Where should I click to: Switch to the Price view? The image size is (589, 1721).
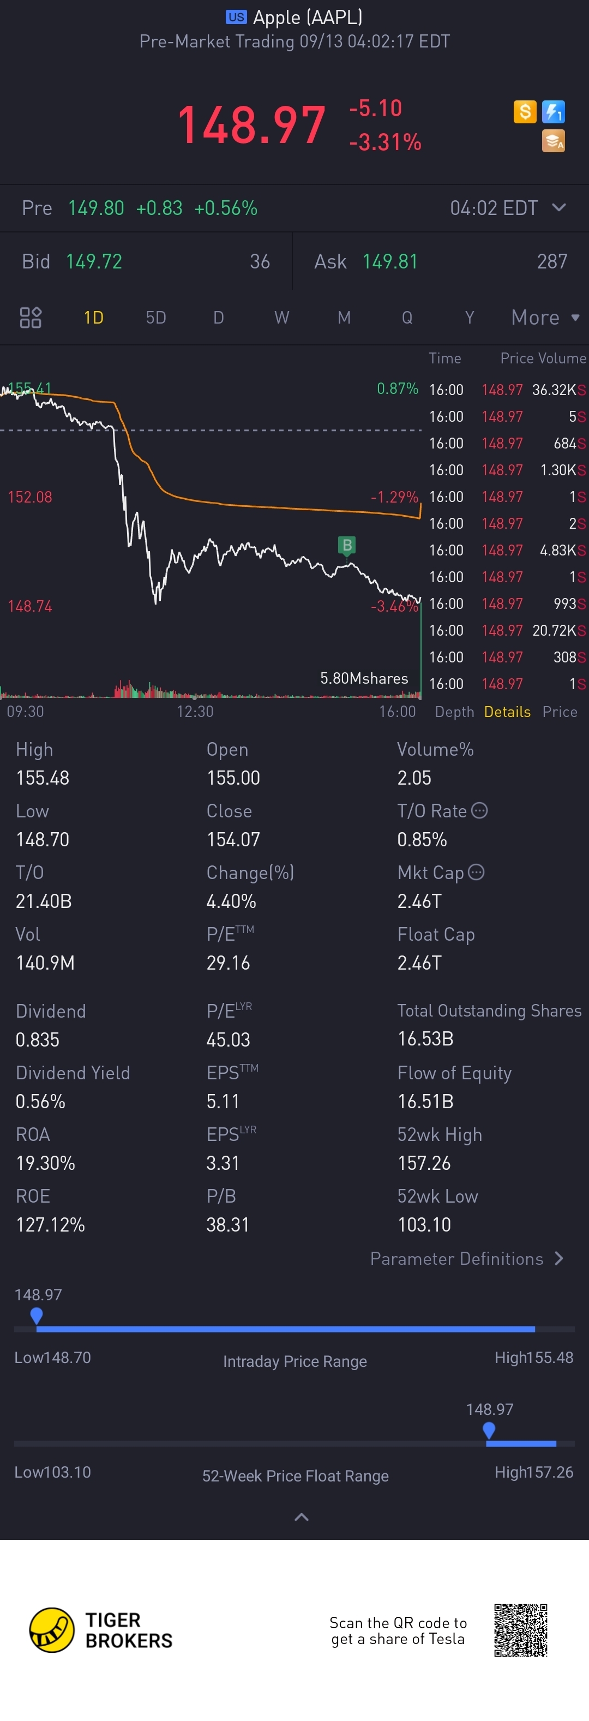click(560, 712)
